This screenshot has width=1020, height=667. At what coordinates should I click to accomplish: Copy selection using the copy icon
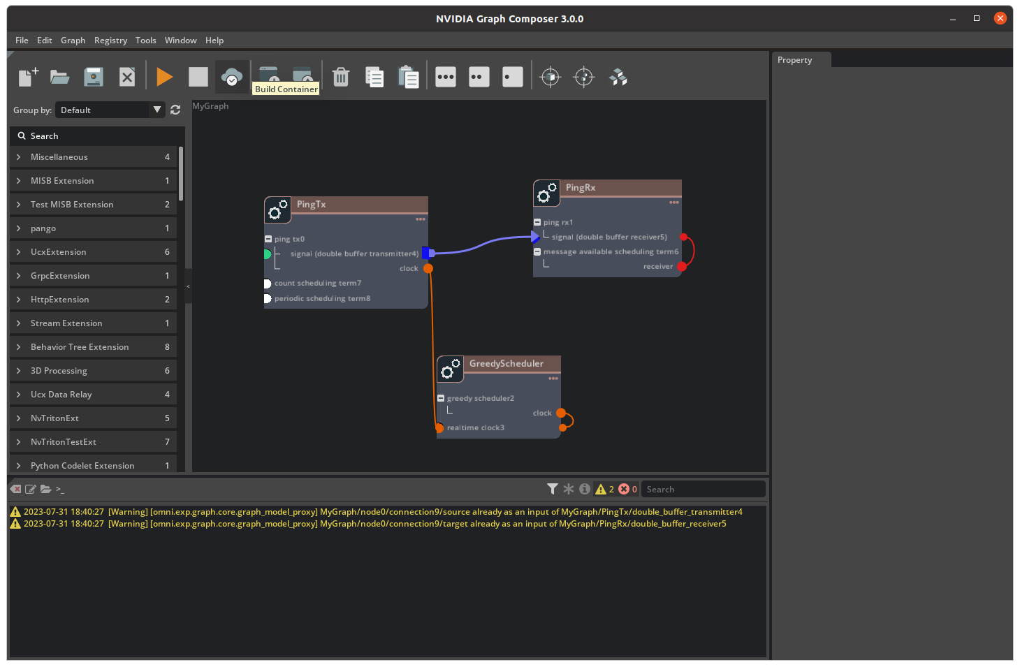point(374,77)
